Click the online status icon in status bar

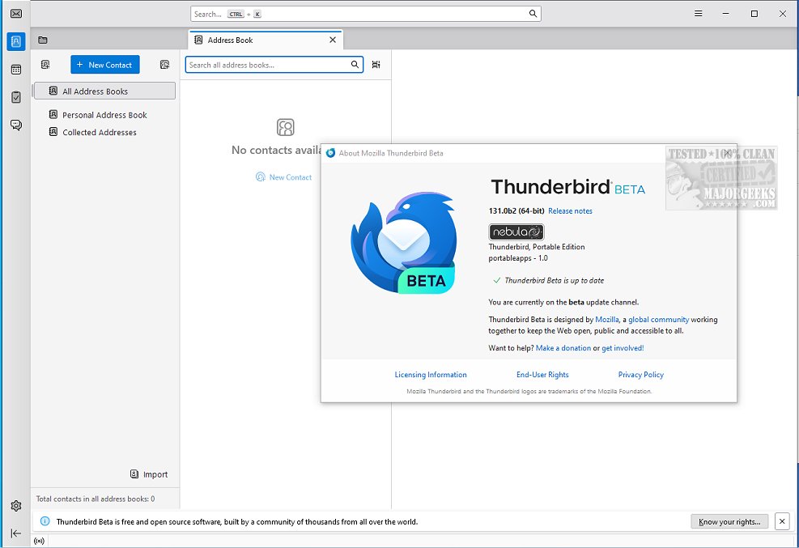[x=39, y=541]
